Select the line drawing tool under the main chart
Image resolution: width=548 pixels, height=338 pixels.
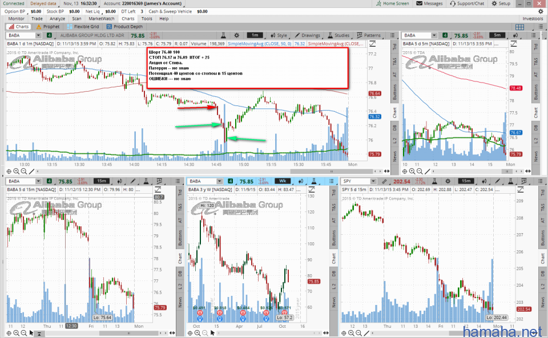pos(31,171)
